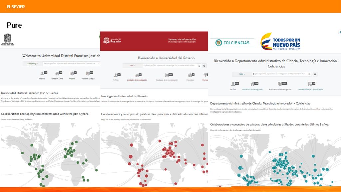Click Collaborations and top keyword concepts heading
The width and height of the screenshot is (341, 192).
45,114
